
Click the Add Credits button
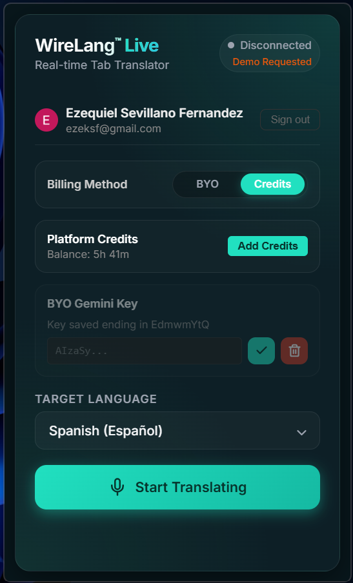tap(268, 246)
